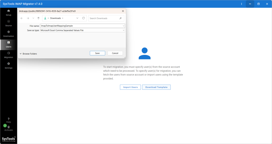
Task: Click the Save button
Action: pyautogui.click(x=98, y=53)
